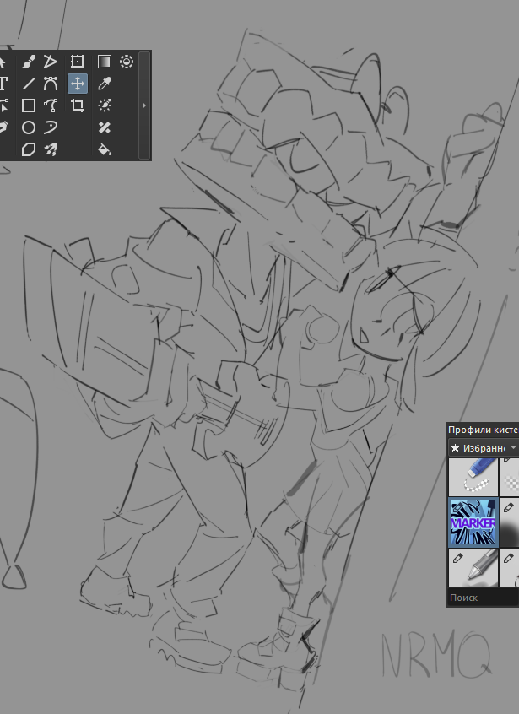Select the Edit Shapes tool
The width and height of the screenshot is (519, 714).
(x=3, y=105)
